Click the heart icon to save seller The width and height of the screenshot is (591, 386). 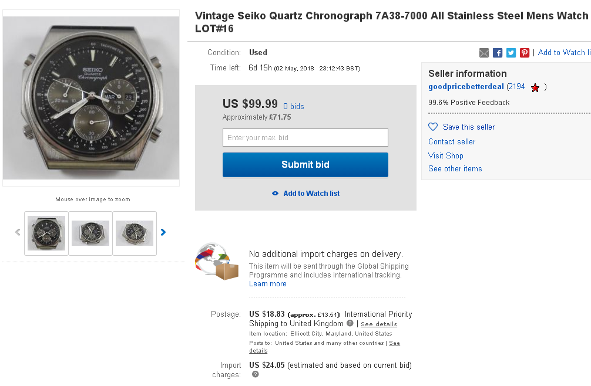pos(433,127)
